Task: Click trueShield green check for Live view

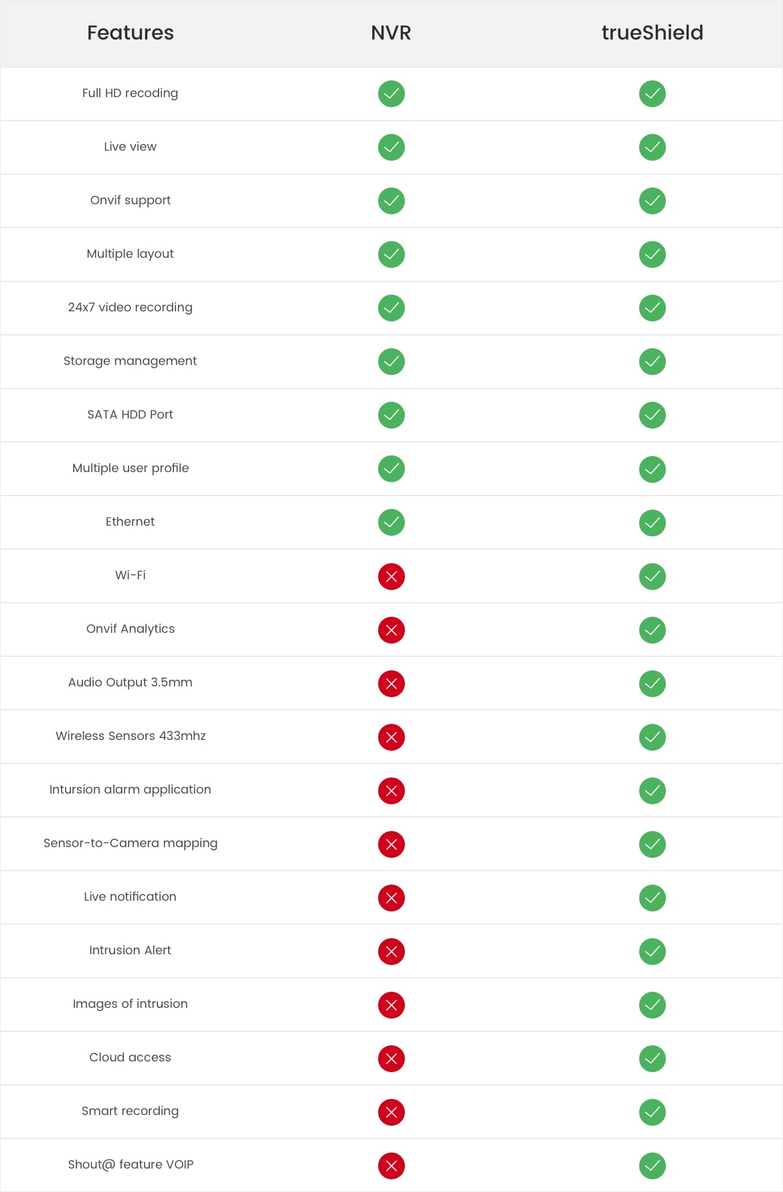Action: click(652, 147)
